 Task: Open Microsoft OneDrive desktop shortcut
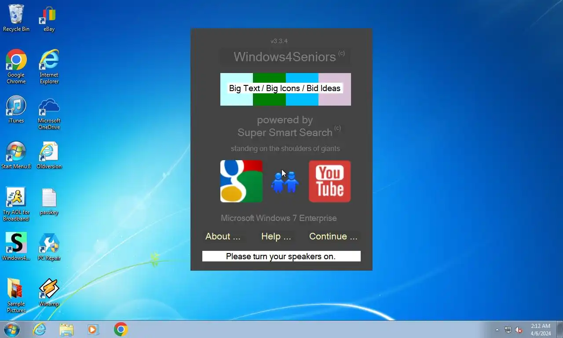[x=49, y=113]
